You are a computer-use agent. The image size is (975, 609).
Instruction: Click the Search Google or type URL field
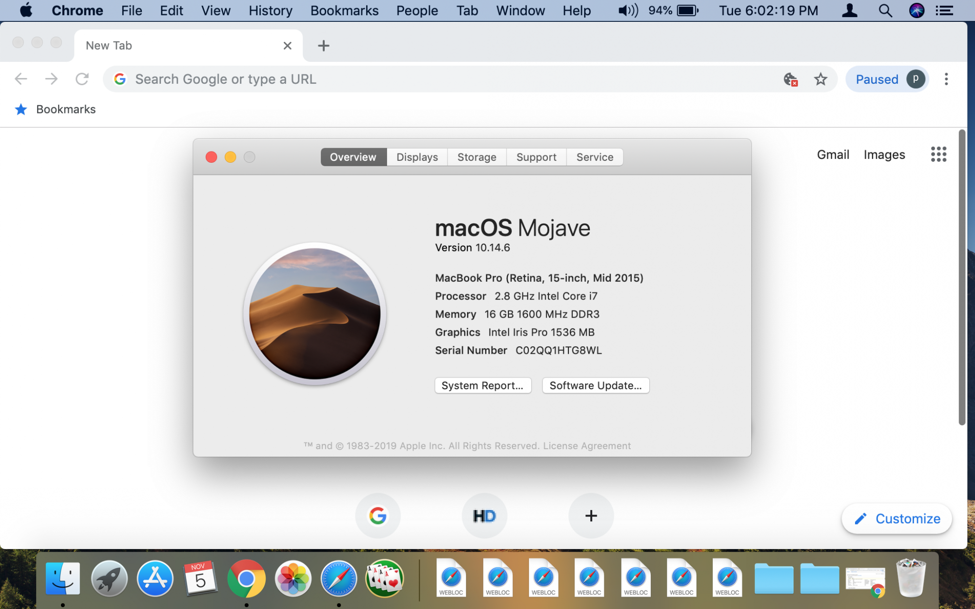439,79
